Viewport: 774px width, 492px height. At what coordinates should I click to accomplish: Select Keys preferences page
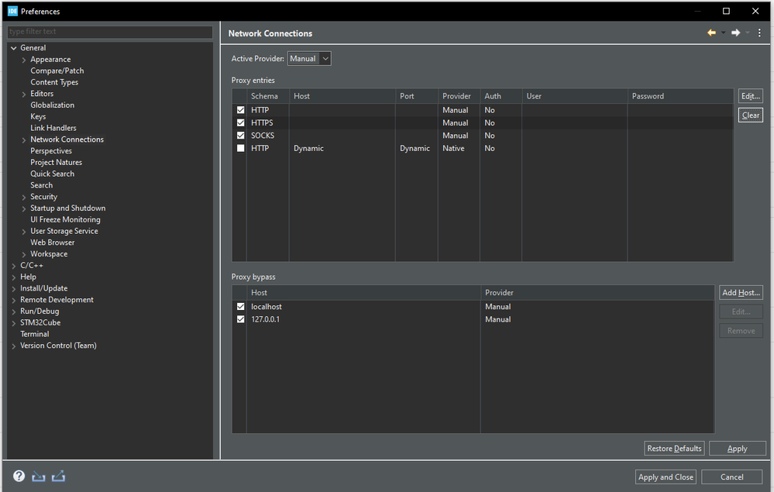click(x=38, y=116)
